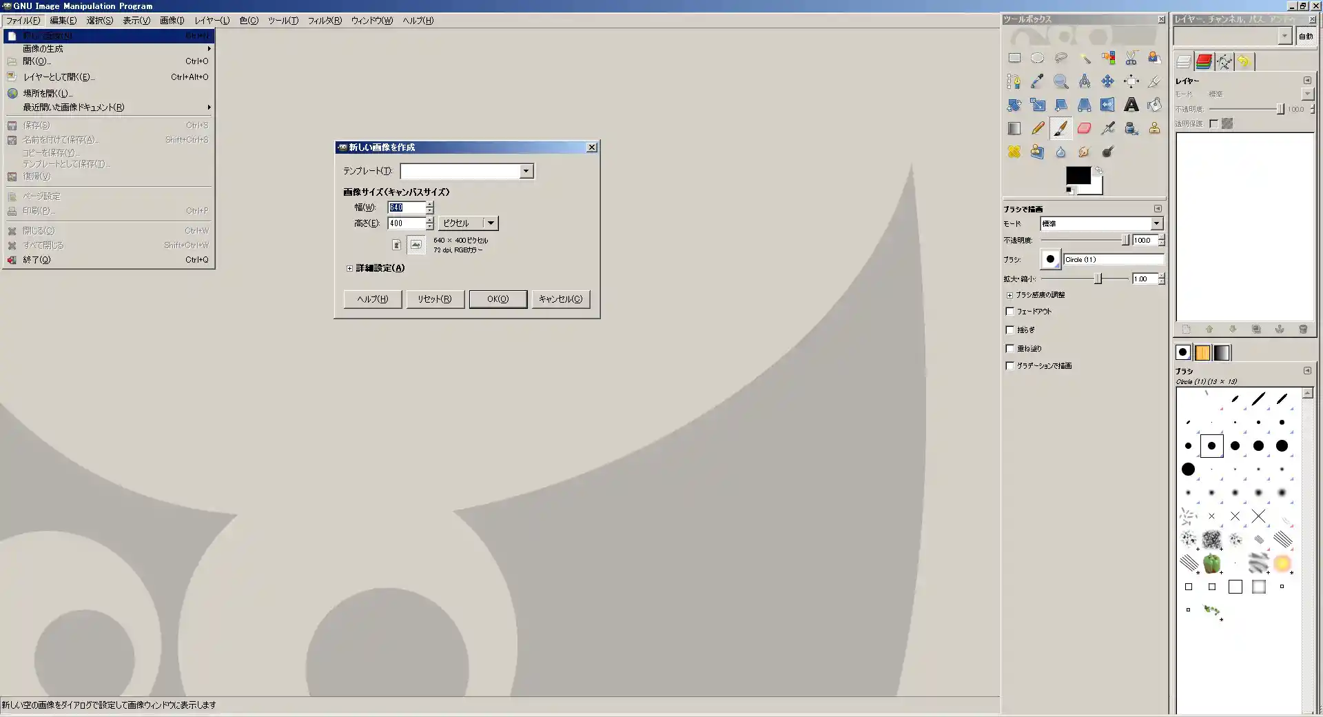Screen dimensions: 1323x717
Task: Select the Fuzzy Select magic wand tool
Action: [1085, 59]
